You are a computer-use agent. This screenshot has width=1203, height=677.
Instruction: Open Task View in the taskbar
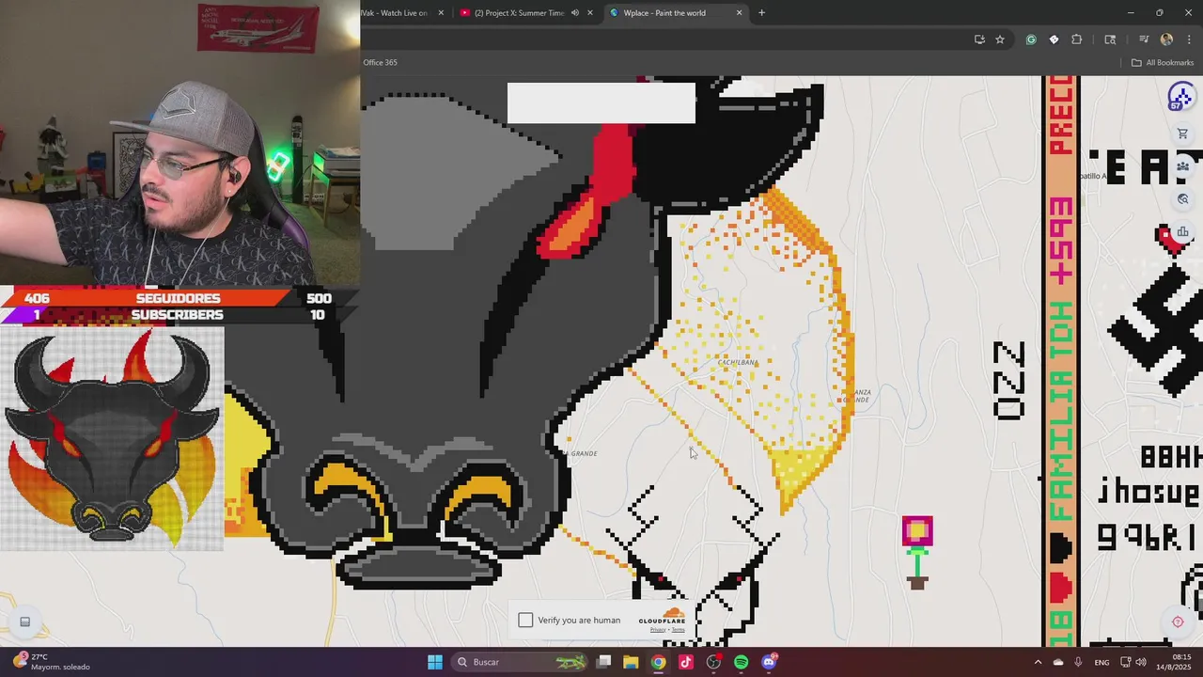click(604, 662)
